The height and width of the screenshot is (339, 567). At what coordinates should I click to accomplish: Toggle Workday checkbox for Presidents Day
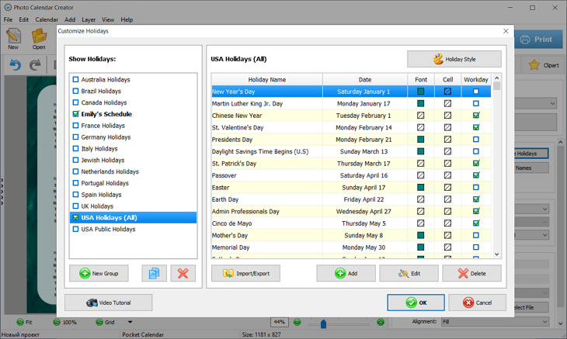(x=476, y=140)
